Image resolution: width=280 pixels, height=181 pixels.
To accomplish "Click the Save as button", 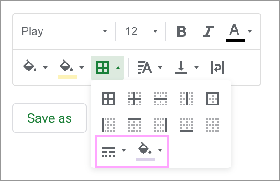I will pyautogui.click(x=49, y=118).
